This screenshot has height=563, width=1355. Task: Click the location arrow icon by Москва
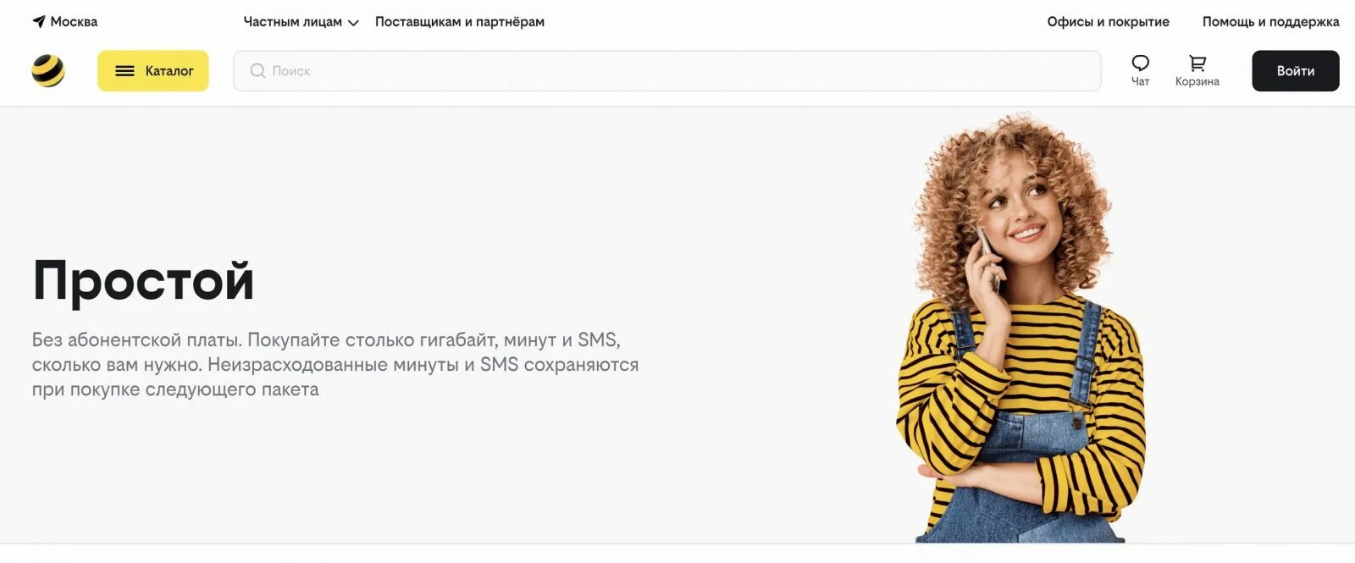[39, 21]
